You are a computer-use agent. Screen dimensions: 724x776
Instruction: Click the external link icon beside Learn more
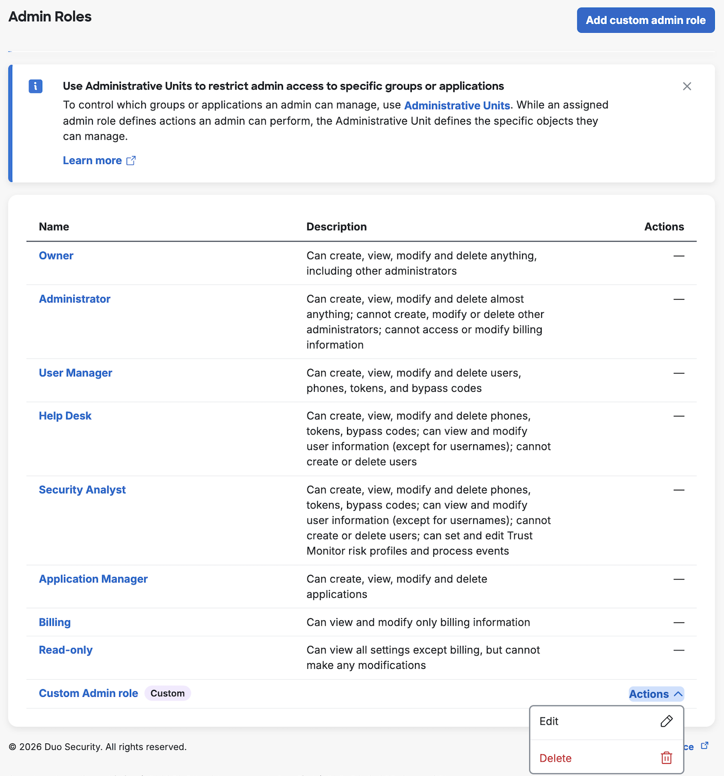pyautogui.click(x=131, y=160)
